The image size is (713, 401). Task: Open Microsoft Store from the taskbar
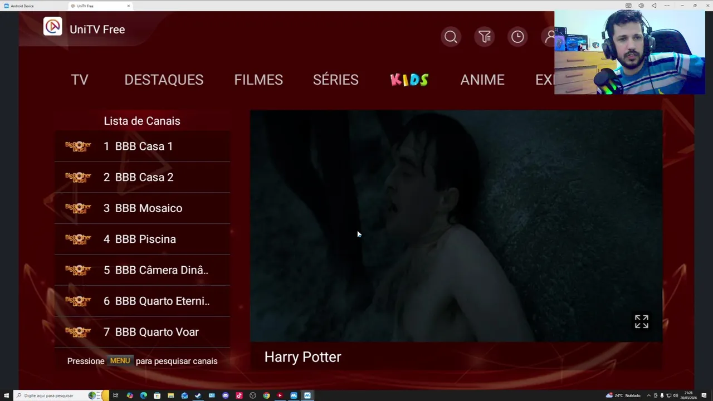157,395
